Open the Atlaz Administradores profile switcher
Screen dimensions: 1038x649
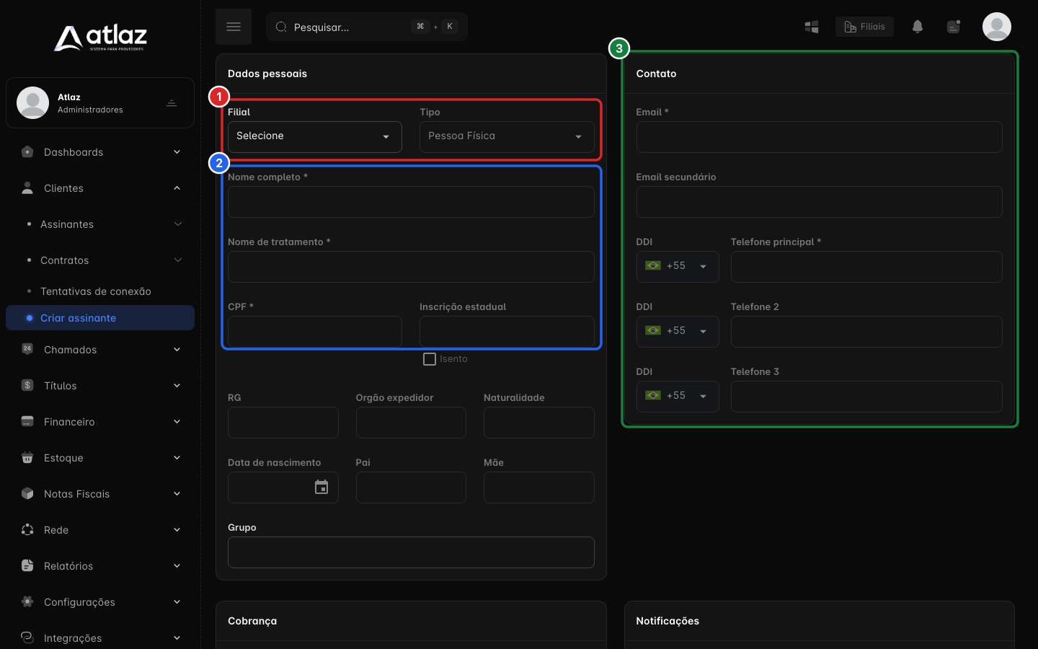click(x=100, y=103)
